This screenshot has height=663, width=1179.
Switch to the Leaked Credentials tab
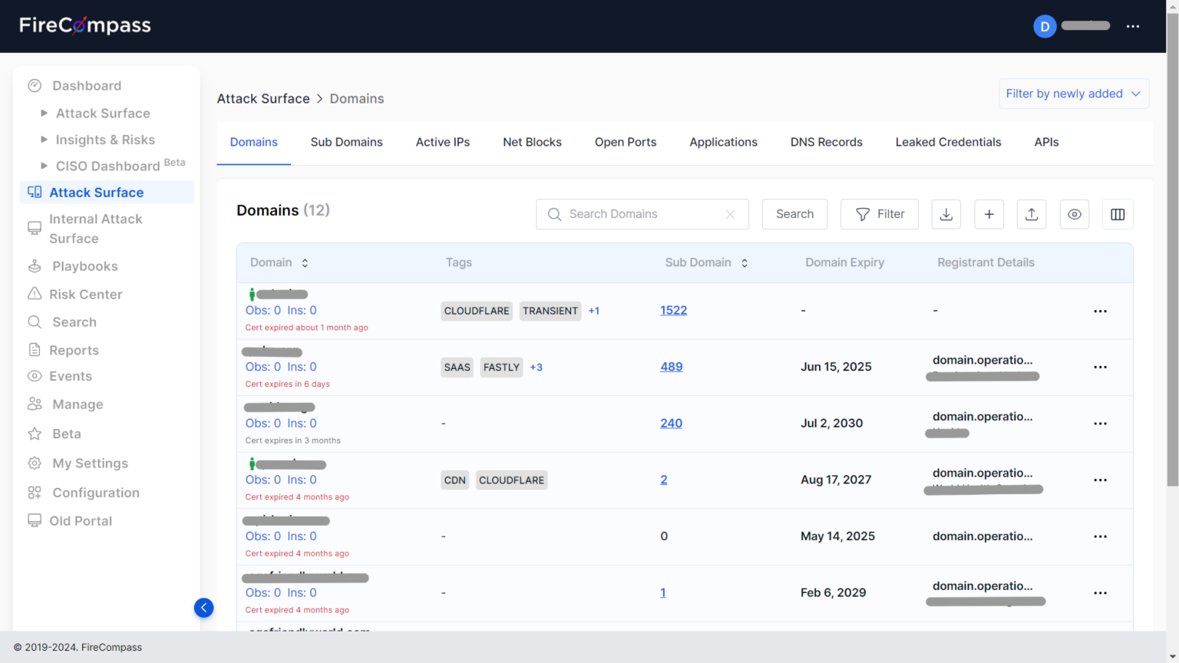tap(948, 142)
